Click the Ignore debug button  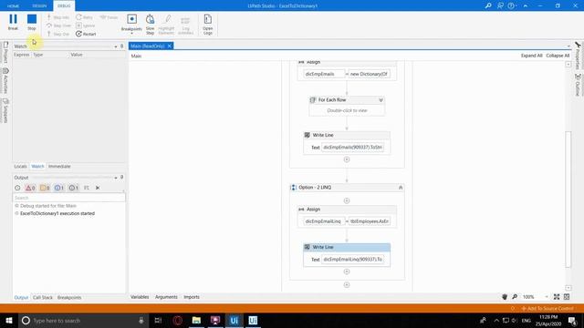[x=86, y=26]
